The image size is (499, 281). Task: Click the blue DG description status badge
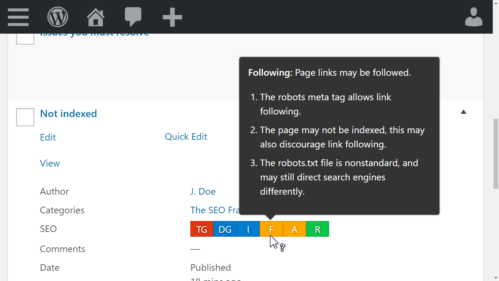[225, 229]
